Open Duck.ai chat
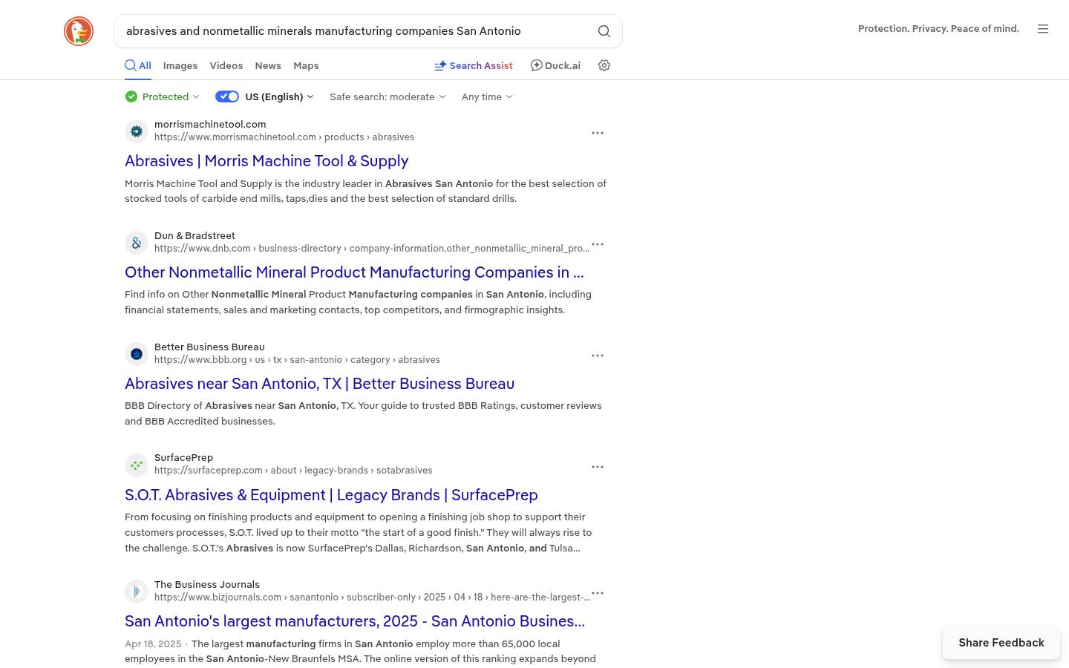The width and height of the screenshot is (1069, 668). (x=555, y=65)
